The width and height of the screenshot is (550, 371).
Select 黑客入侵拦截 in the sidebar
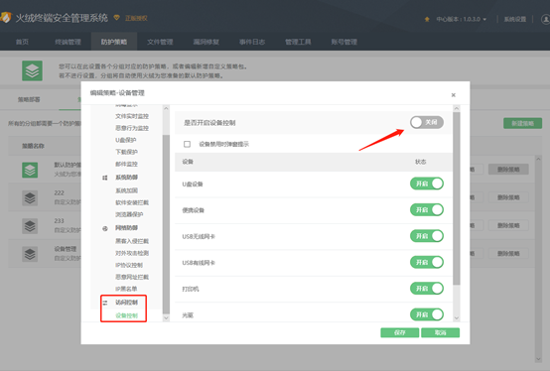click(132, 241)
